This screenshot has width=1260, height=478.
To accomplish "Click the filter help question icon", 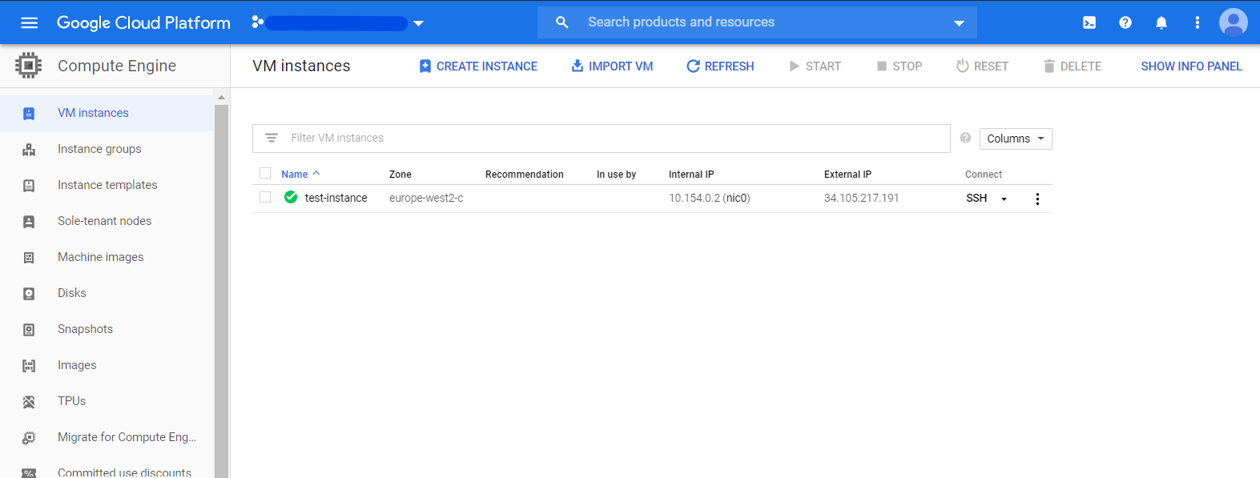I will tap(965, 138).
